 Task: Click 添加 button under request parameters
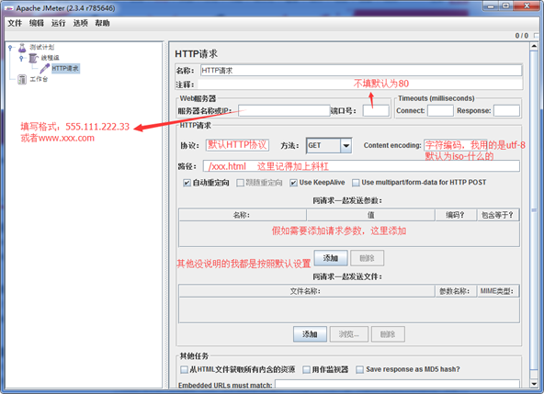(x=331, y=258)
